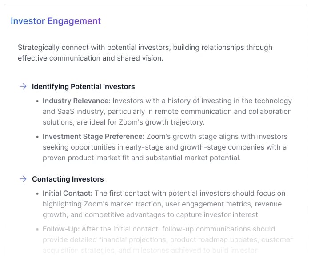Click the faded bullet before Follow-Up

coord(37,229)
